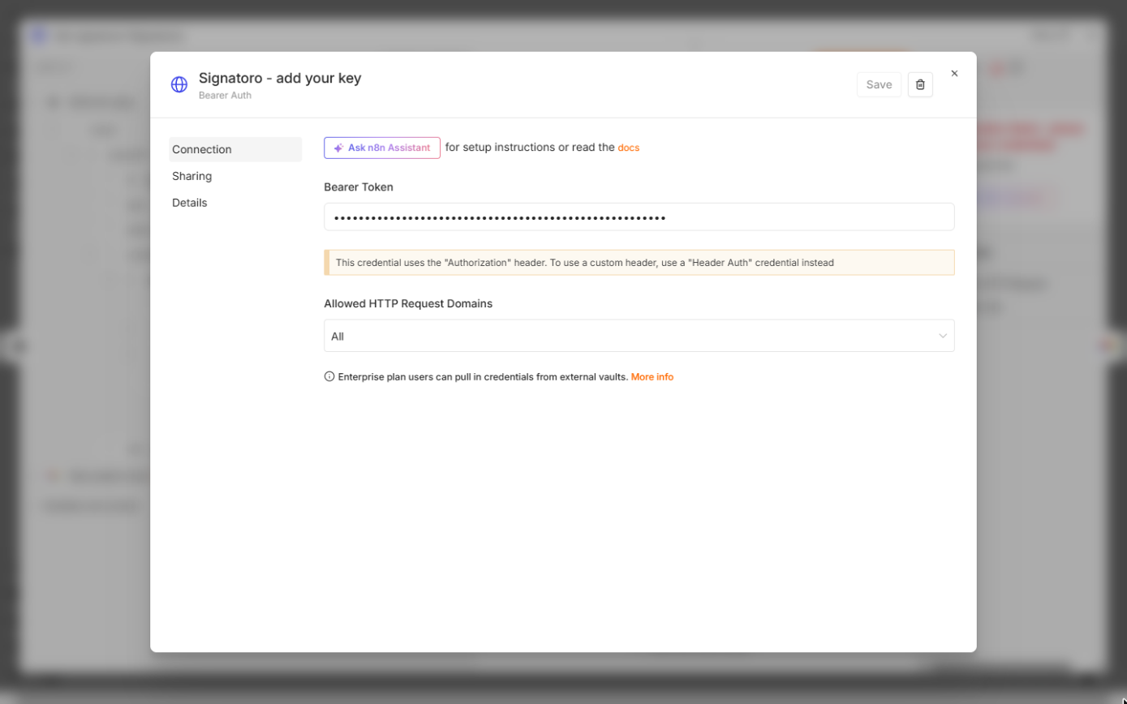Viewport: 1127px width, 704px height.
Task: Click the sparkle icon on Ask n8n Assistant
Action: click(339, 148)
